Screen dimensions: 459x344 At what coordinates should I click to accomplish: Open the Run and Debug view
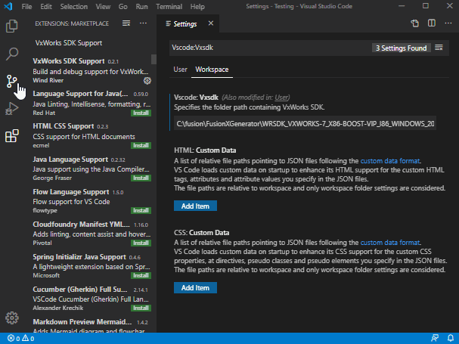point(11,109)
